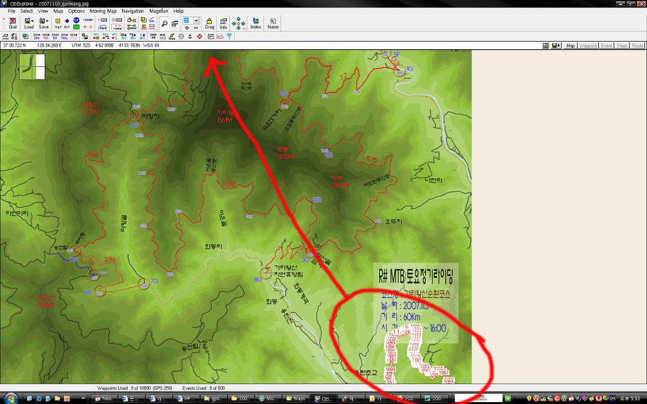This screenshot has height=404, width=647.
Task: Click the 7G waypoint circle on map
Action: coord(144,284)
